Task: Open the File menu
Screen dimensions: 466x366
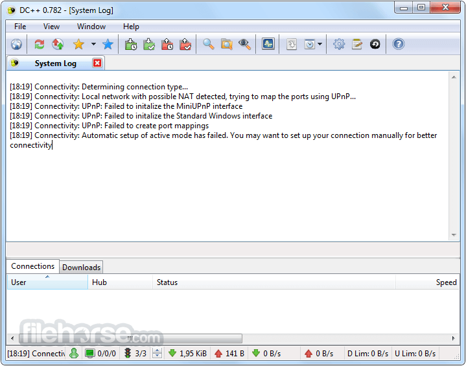Action: coord(20,27)
